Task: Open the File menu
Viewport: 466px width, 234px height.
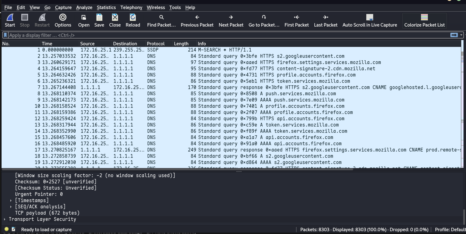Action: [x=8, y=7]
